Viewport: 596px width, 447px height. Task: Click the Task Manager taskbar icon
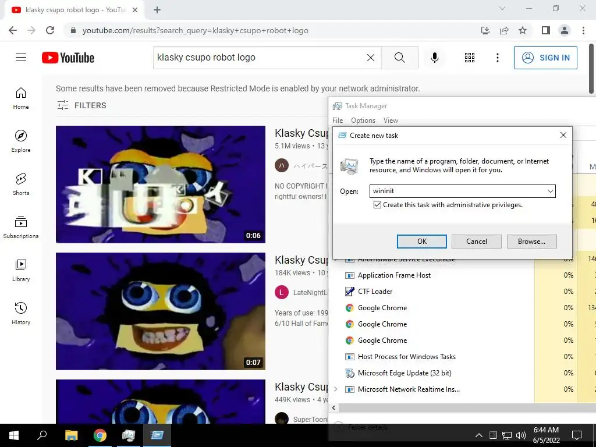[x=128, y=435]
